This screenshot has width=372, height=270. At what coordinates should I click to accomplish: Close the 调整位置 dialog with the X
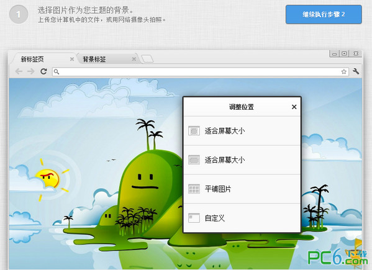pyautogui.click(x=294, y=107)
